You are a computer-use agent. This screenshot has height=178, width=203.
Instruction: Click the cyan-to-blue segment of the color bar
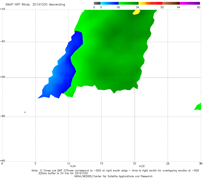109,3
